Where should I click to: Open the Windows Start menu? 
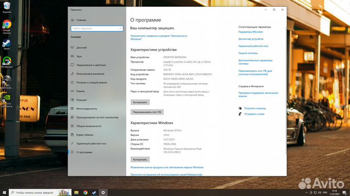(x=4, y=193)
